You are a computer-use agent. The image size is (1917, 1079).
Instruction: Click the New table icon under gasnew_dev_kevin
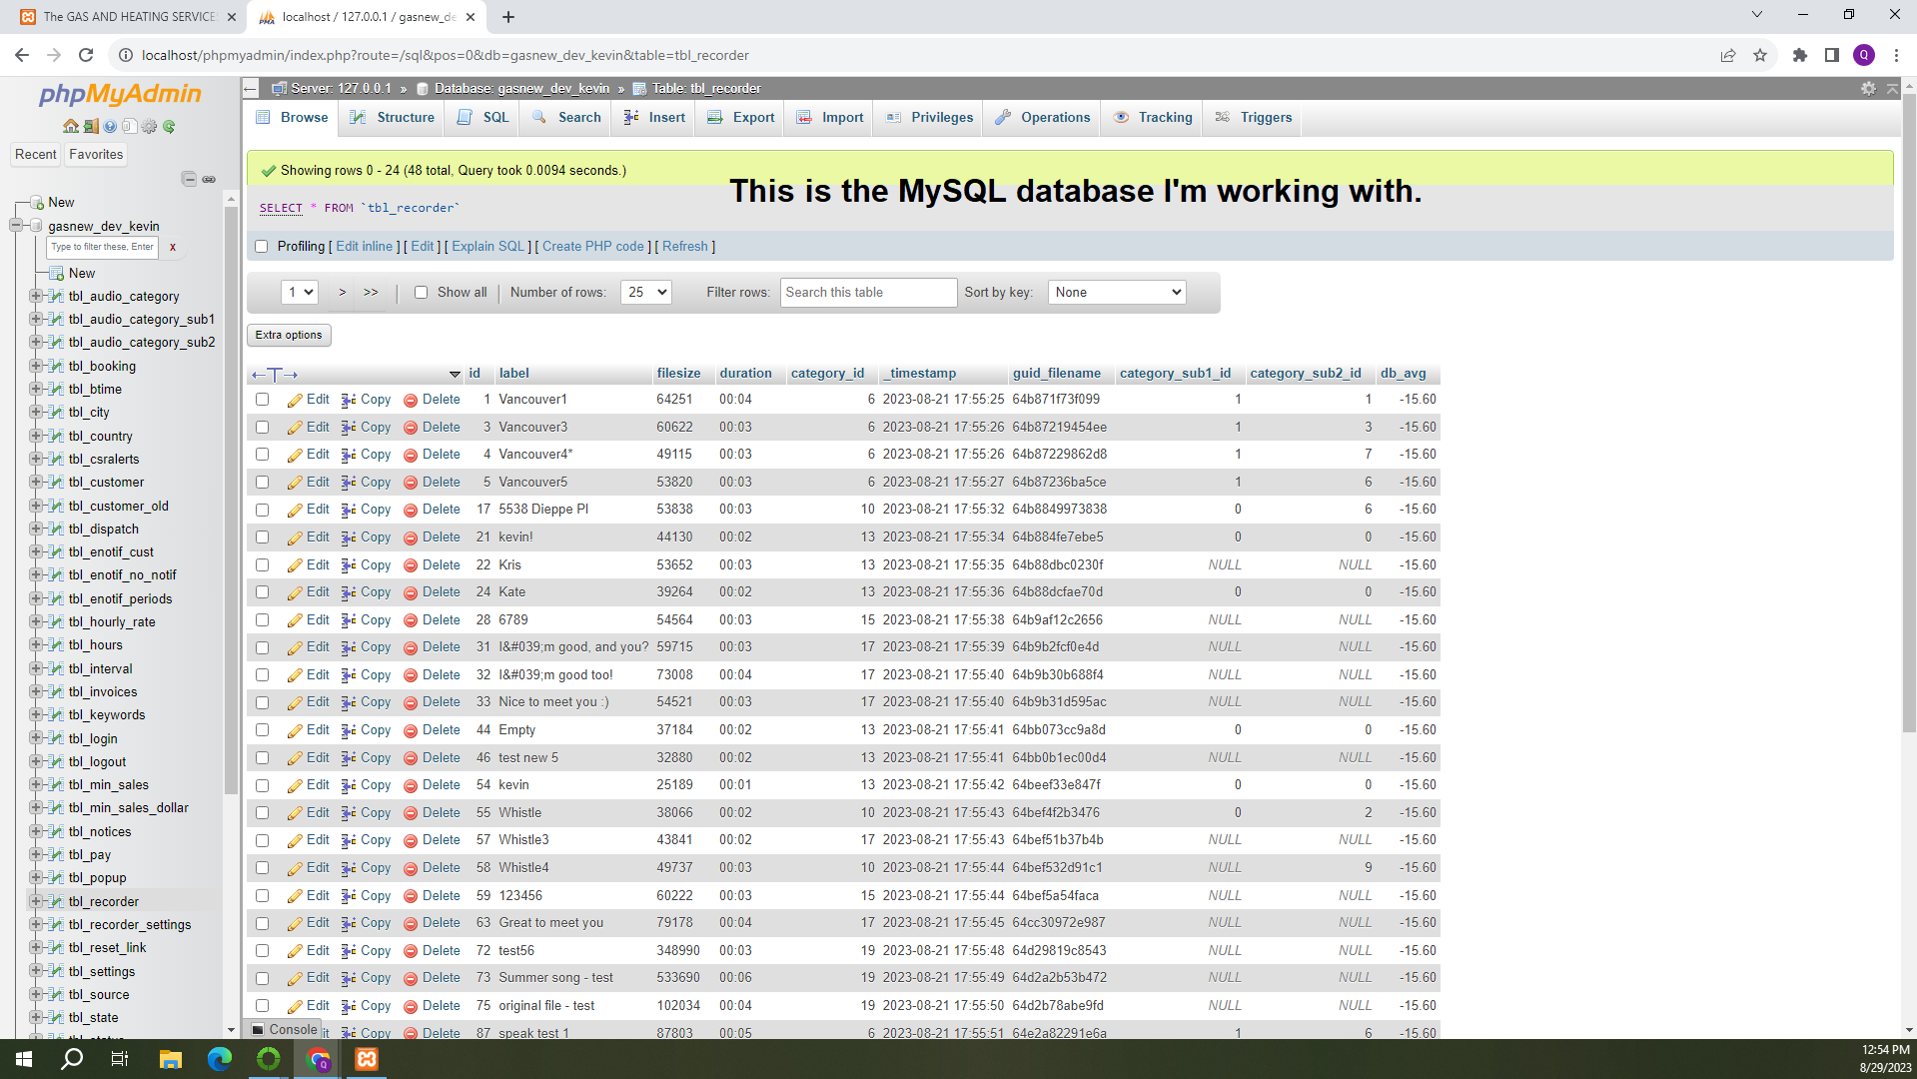57,274
